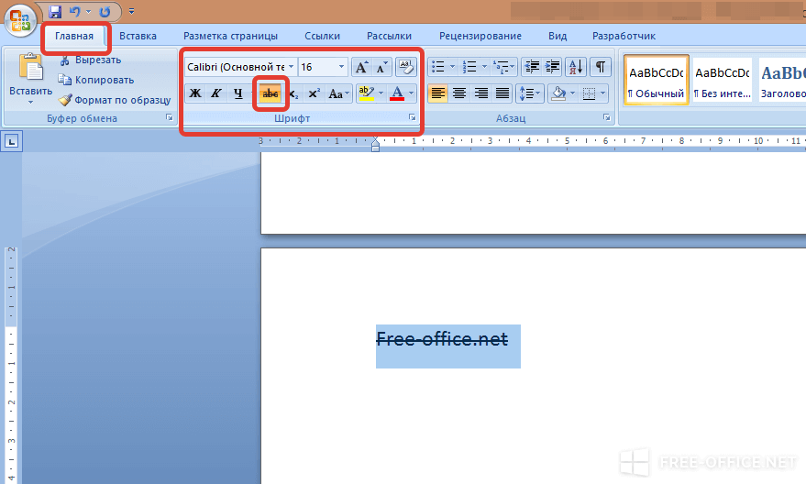This screenshot has height=484, width=806.
Task: Redo action in quick access toolbar
Action: click(105, 11)
